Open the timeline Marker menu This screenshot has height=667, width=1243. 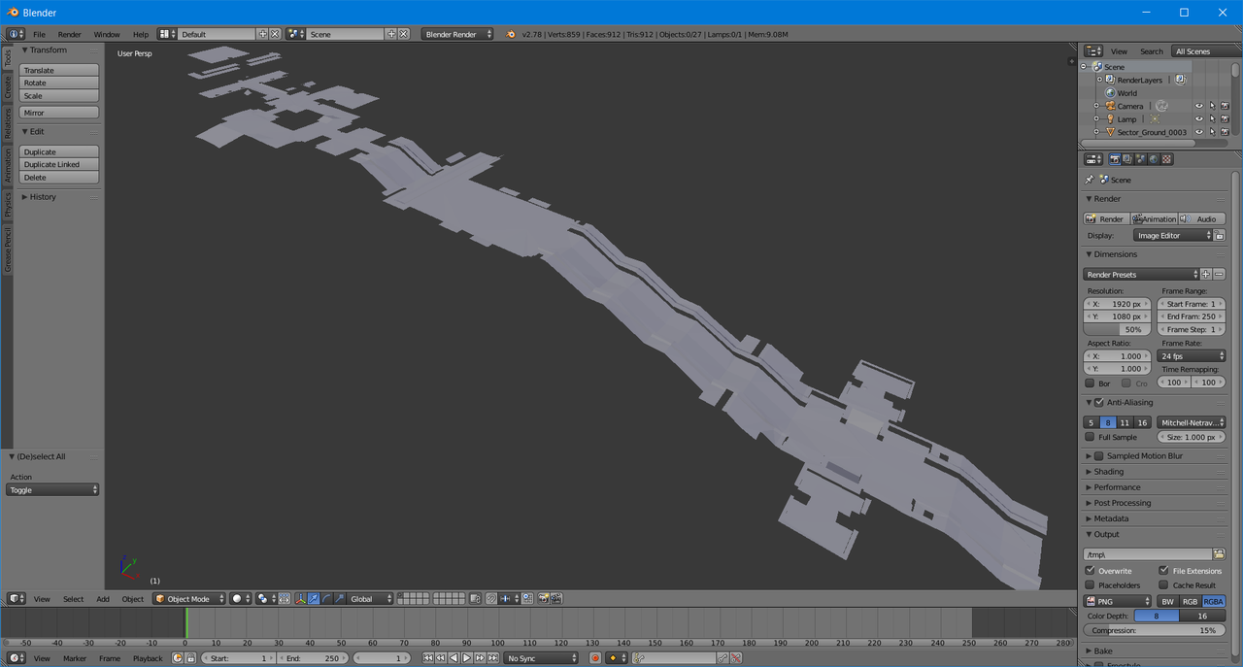pyautogui.click(x=75, y=658)
